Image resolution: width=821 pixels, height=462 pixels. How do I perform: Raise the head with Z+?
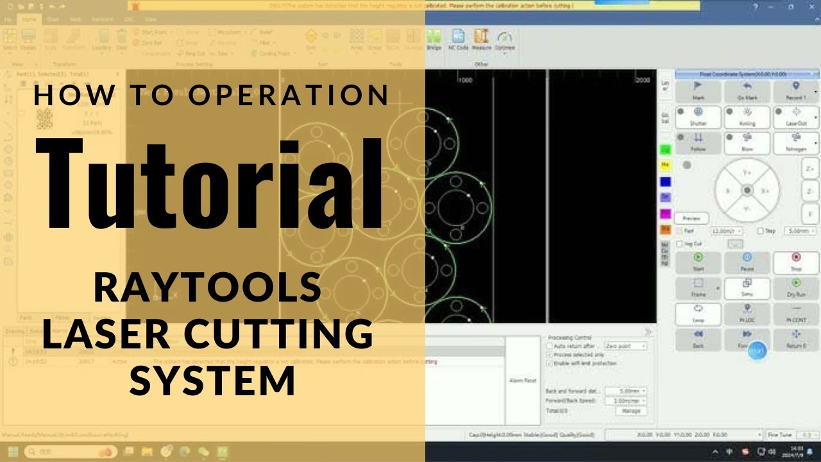pos(810,168)
